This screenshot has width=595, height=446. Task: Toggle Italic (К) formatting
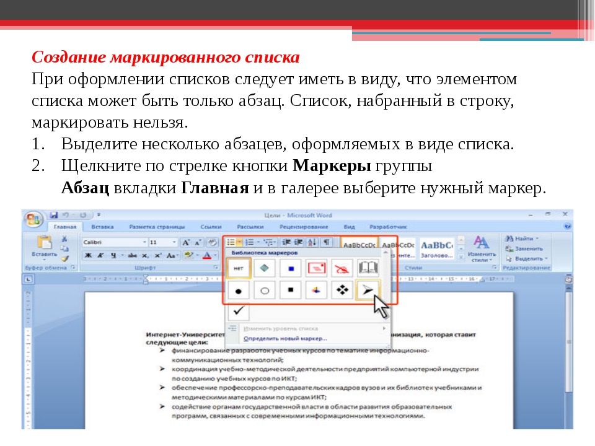pyautogui.click(x=100, y=256)
